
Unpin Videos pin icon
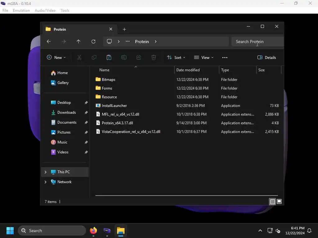point(86,152)
